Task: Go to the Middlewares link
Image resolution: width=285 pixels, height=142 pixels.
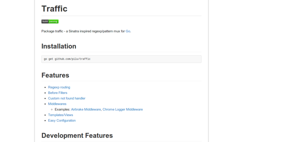Action: pyautogui.click(x=57, y=104)
